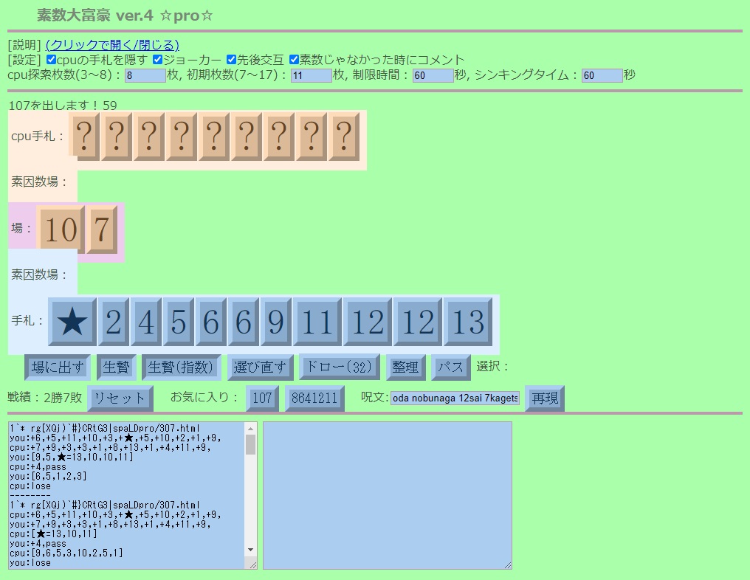This screenshot has height=580, width=750.
Task: Click the 生贄 button
Action: point(116,367)
